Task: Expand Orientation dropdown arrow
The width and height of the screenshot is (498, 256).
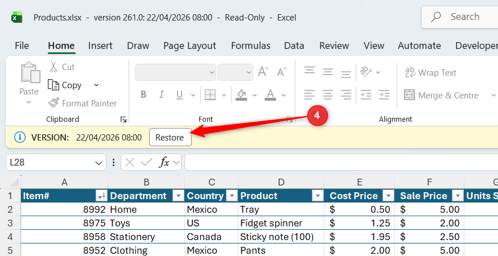Action: click(x=378, y=72)
